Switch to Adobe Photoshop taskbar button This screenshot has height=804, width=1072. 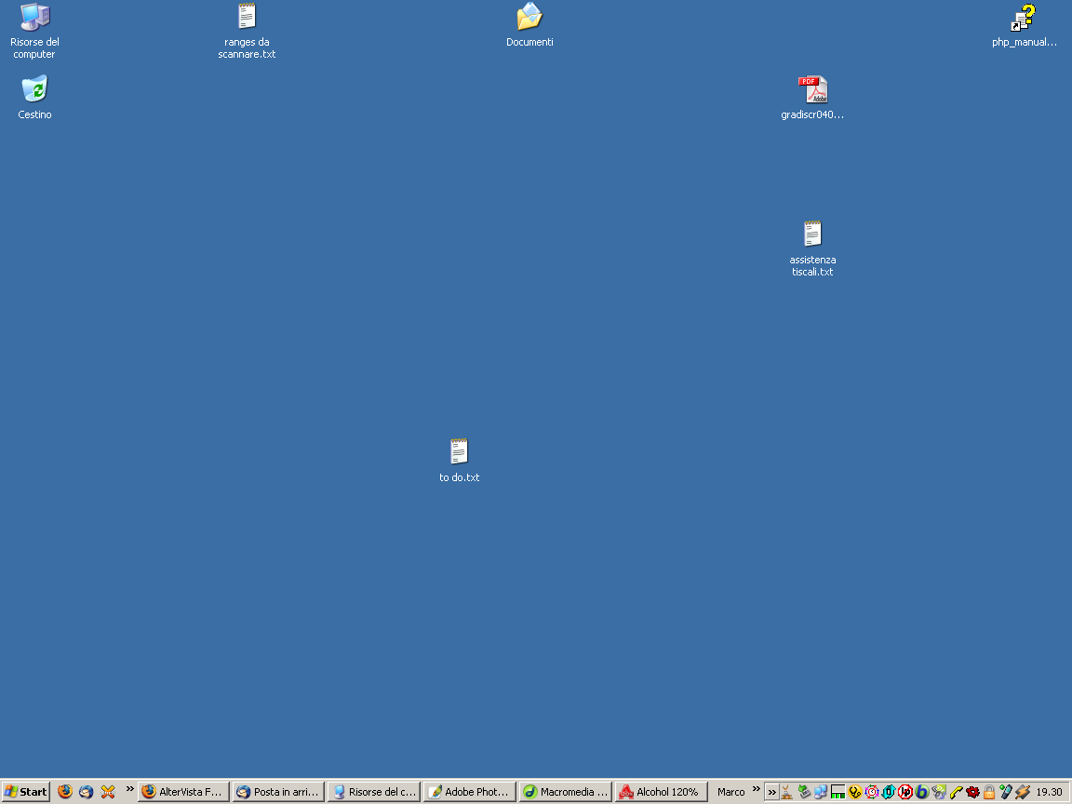[x=470, y=792]
